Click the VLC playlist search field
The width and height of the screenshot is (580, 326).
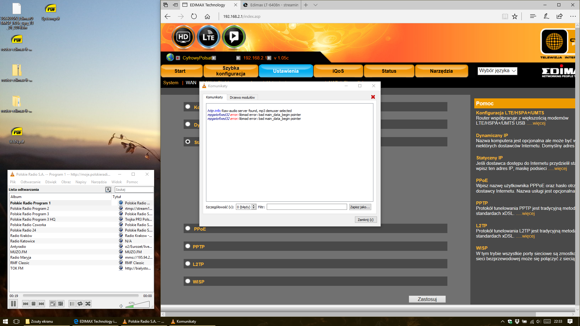(x=134, y=190)
